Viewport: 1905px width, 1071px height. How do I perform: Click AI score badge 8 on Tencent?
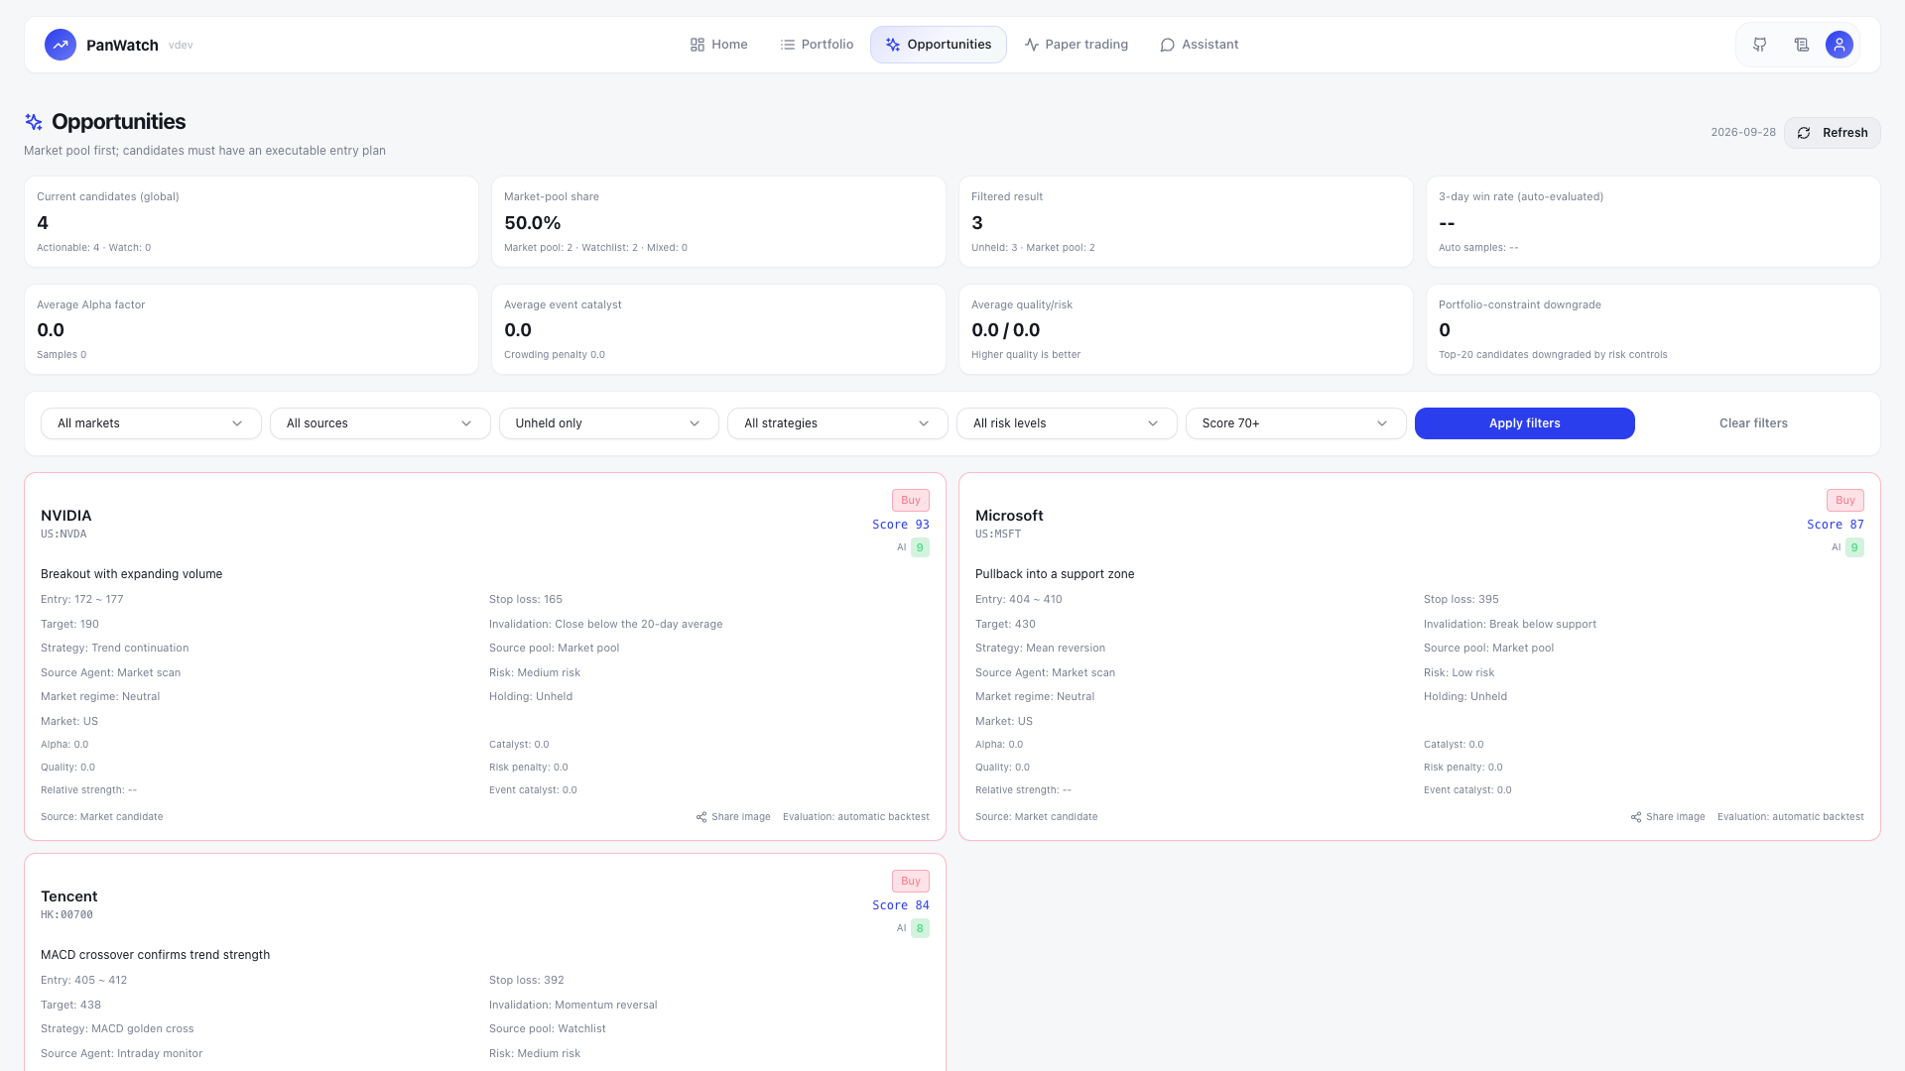pos(920,928)
